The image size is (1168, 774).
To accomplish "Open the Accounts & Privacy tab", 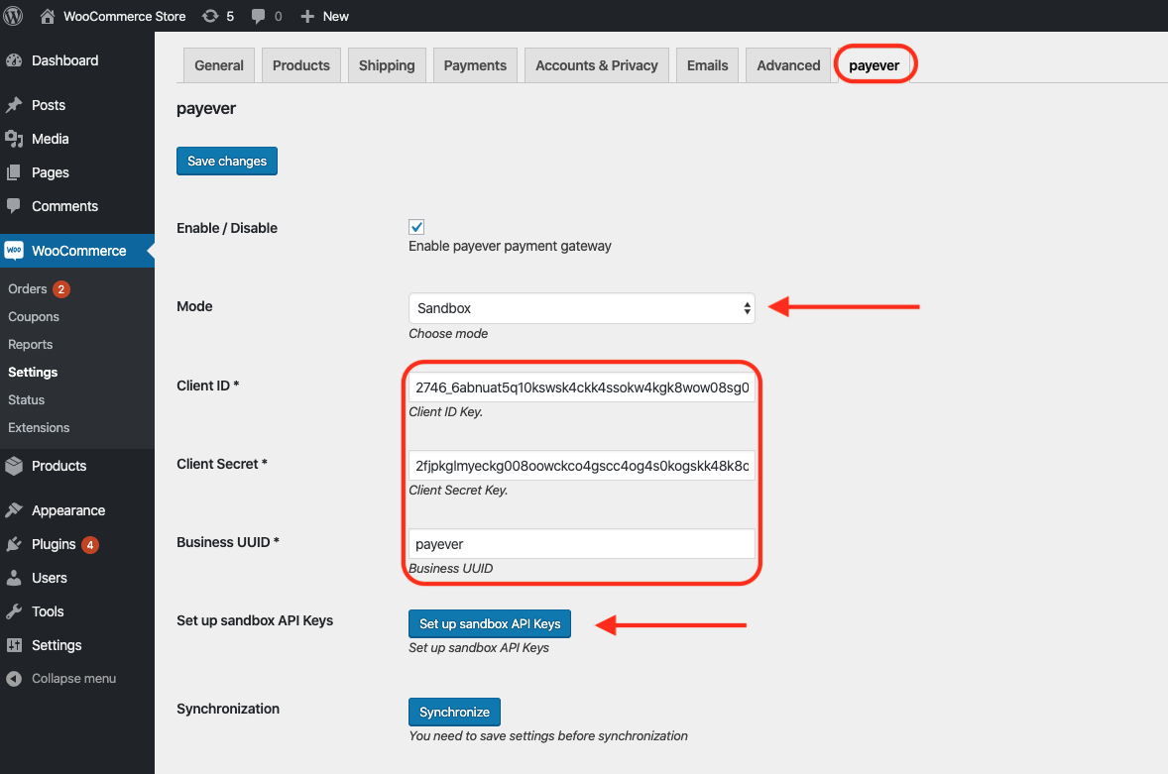I will [597, 65].
